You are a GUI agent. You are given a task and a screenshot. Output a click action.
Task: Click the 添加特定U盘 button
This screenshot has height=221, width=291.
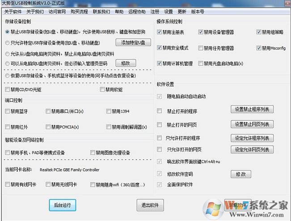[x=133, y=42]
